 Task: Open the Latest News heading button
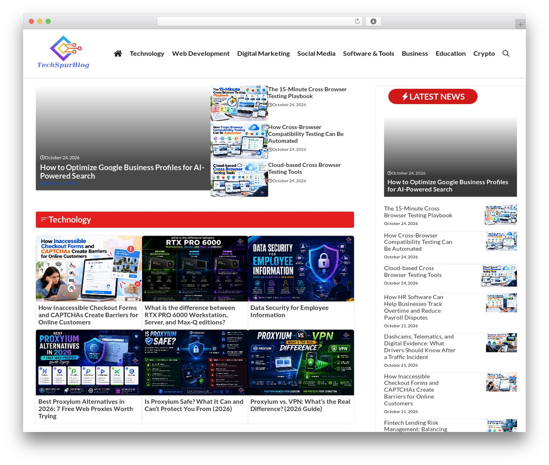point(433,97)
